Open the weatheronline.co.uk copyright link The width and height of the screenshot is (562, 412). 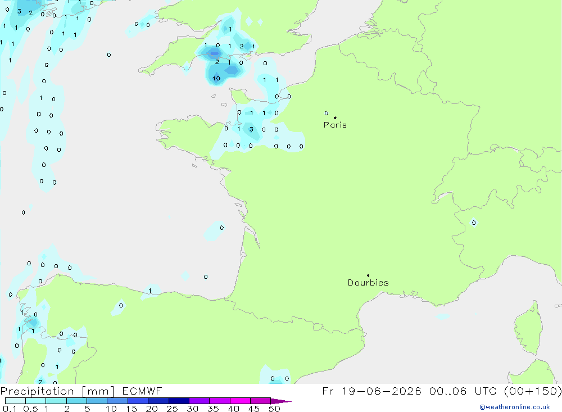(x=515, y=407)
